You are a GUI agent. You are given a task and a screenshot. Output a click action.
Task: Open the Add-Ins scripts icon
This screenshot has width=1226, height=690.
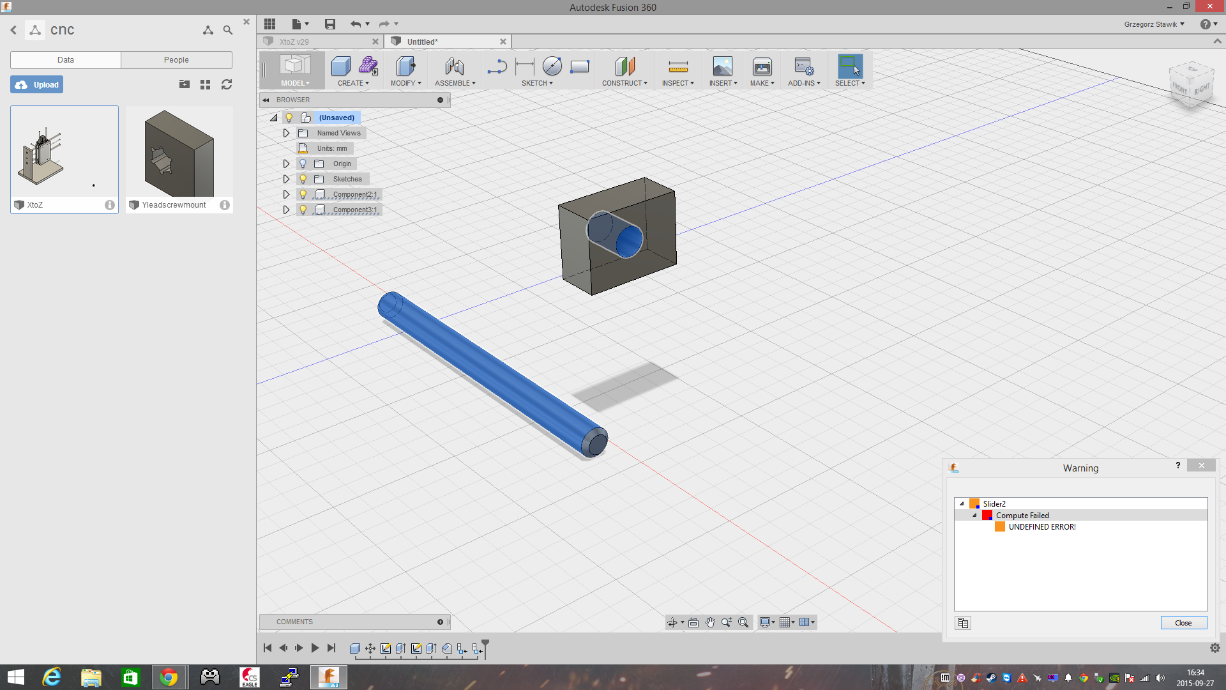click(x=804, y=66)
